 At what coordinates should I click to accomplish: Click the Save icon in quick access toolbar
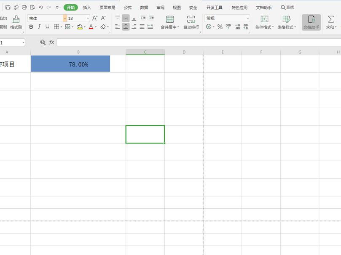(x=8, y=8)
